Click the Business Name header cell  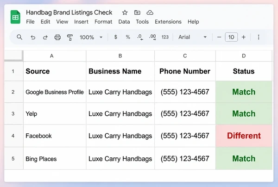(120, 71)
